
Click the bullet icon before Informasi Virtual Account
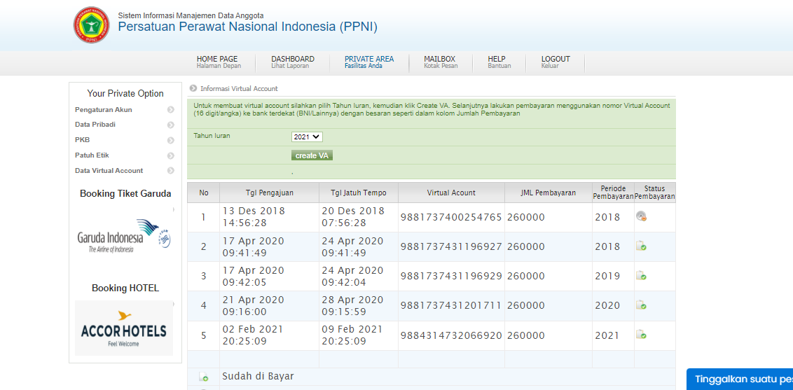click(x=193, y=88)
